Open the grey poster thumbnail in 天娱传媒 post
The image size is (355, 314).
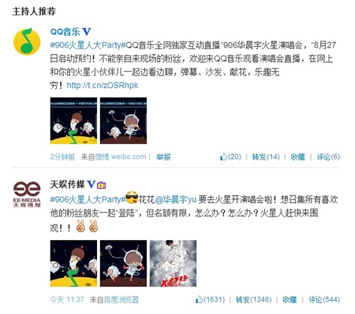pyautogui.click(x=173, y=264)
